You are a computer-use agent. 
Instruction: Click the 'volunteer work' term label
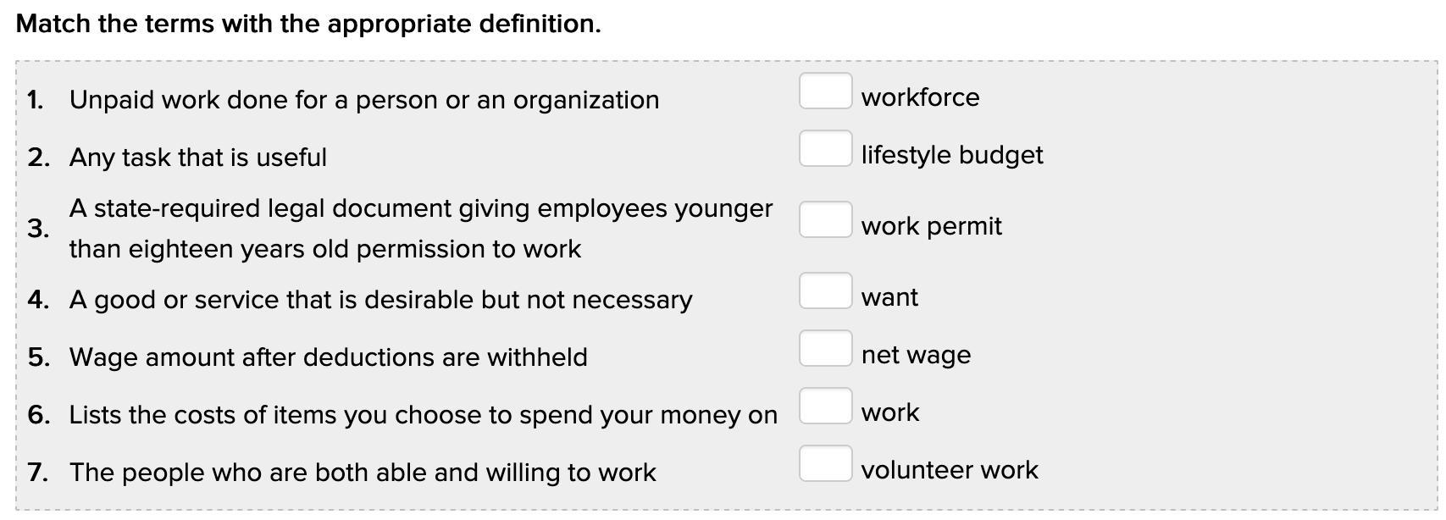pyautogui.click(x=949, y=470)
